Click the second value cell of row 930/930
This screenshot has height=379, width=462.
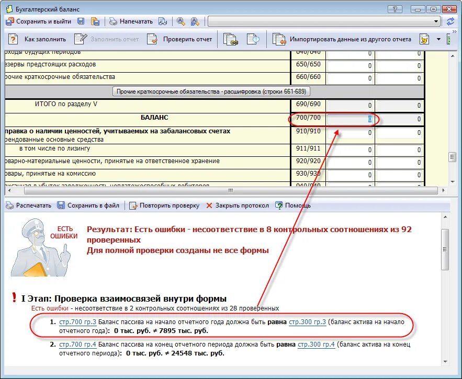pyautogui.click(x=399, y=175)
